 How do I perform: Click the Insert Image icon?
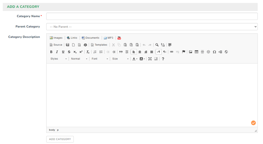[190, 52]
